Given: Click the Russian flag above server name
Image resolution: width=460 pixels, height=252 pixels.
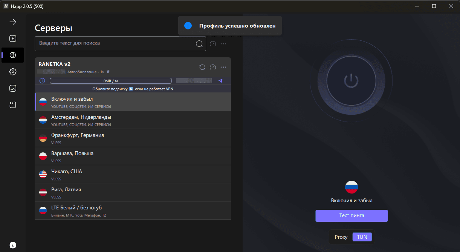Looking at the screenshot, I should pyautogui.click(x=351, y=187).
